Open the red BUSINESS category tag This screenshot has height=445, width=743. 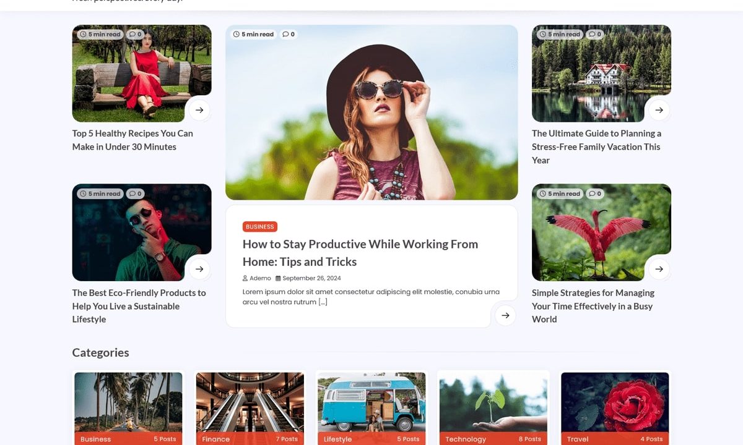[260, 227]
